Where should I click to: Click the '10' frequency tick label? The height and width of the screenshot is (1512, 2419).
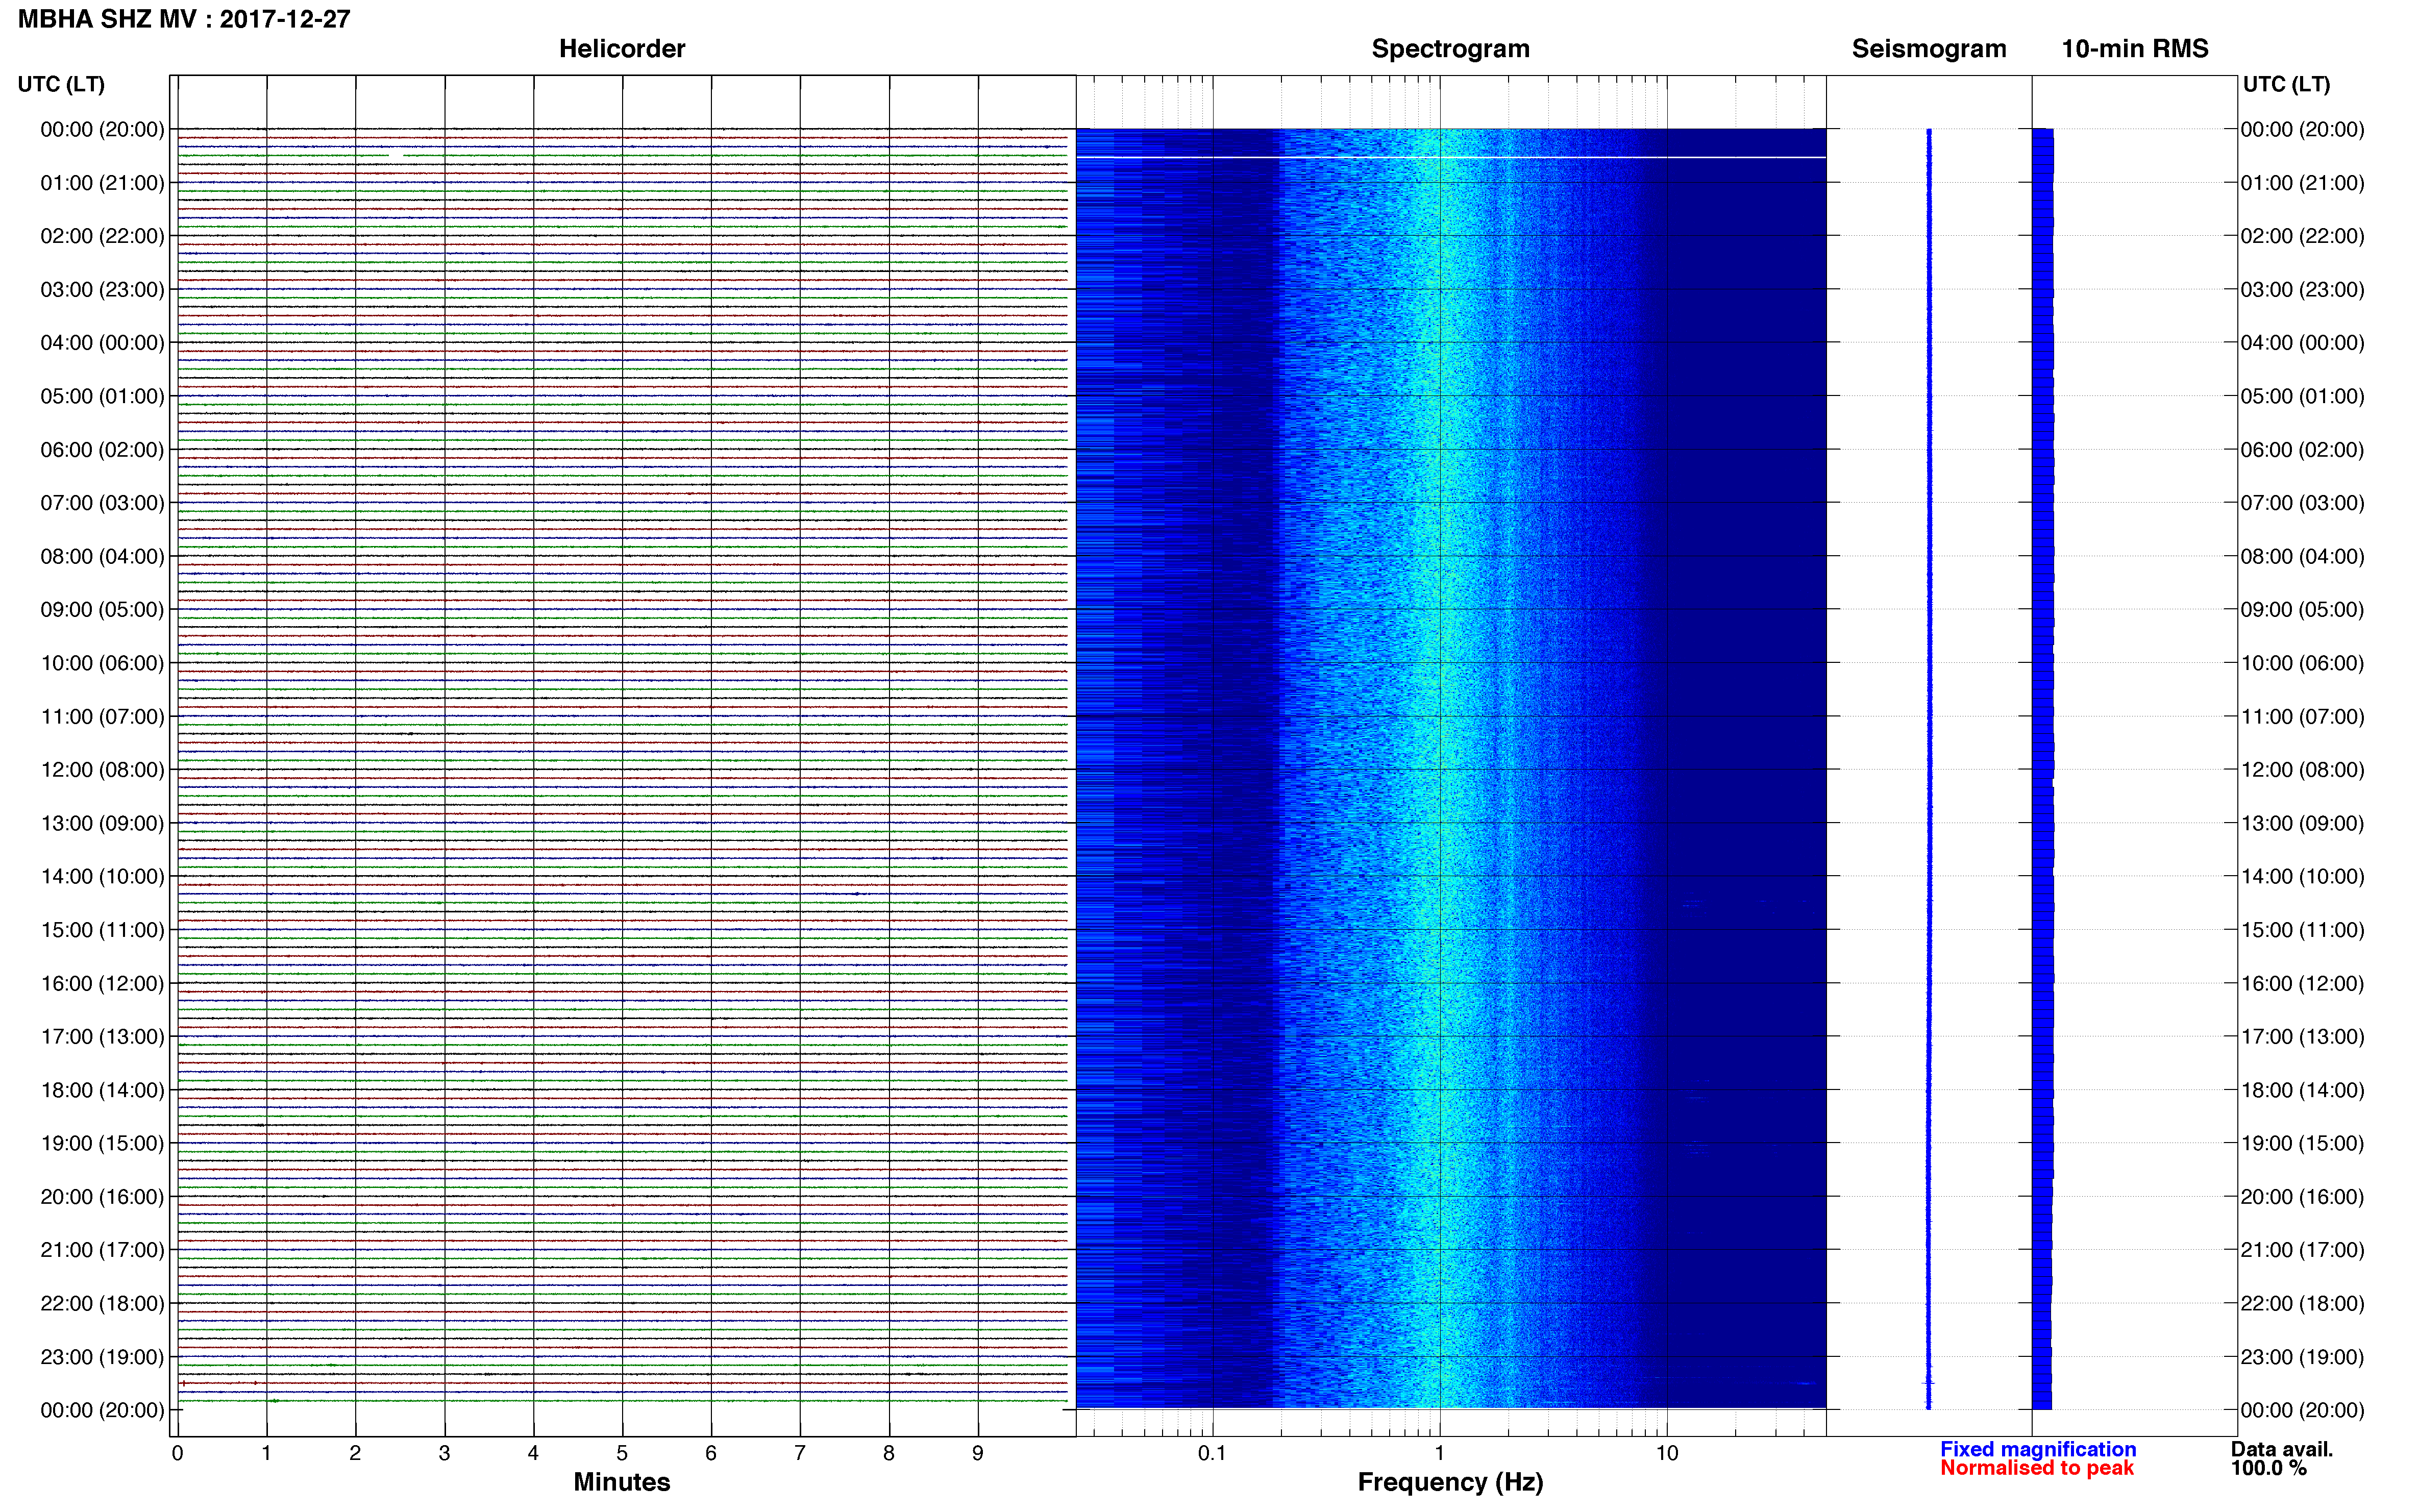click(x=1666, y=1453)
